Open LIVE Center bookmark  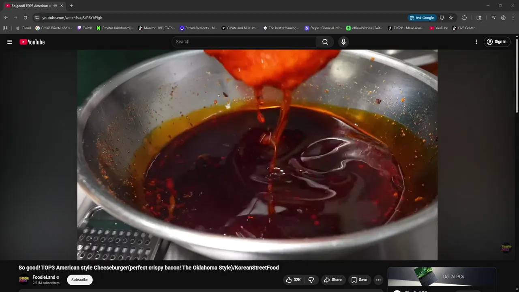tap(463, 28)
